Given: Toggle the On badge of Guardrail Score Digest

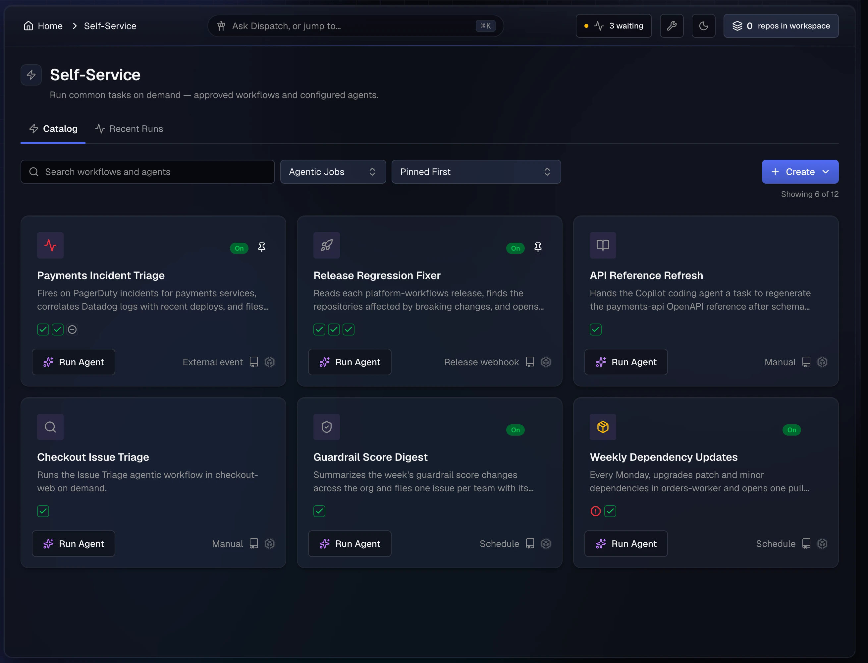Looking at the screenshot, I should pos(515,430).
